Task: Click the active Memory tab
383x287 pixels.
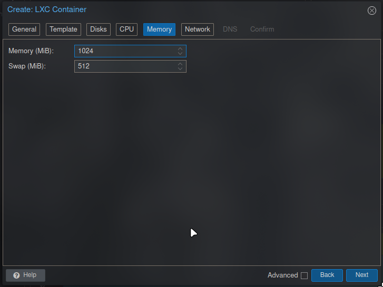Action: point(159,29)
